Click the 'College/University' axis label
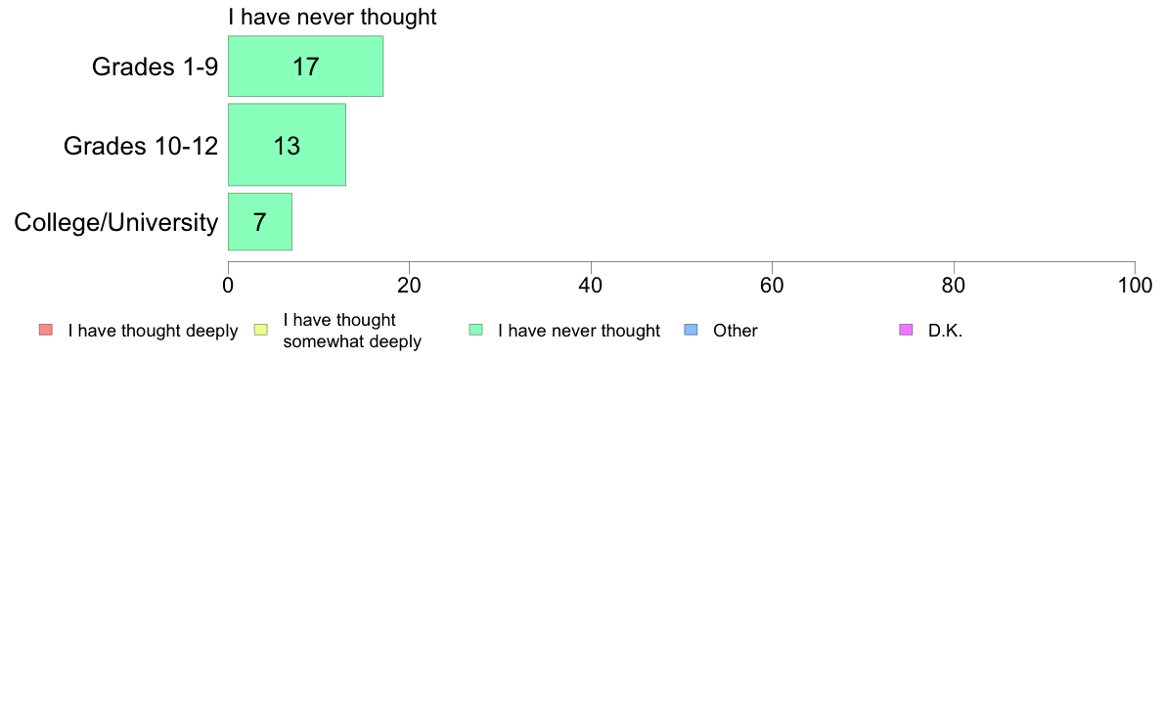 click(116, 222)
